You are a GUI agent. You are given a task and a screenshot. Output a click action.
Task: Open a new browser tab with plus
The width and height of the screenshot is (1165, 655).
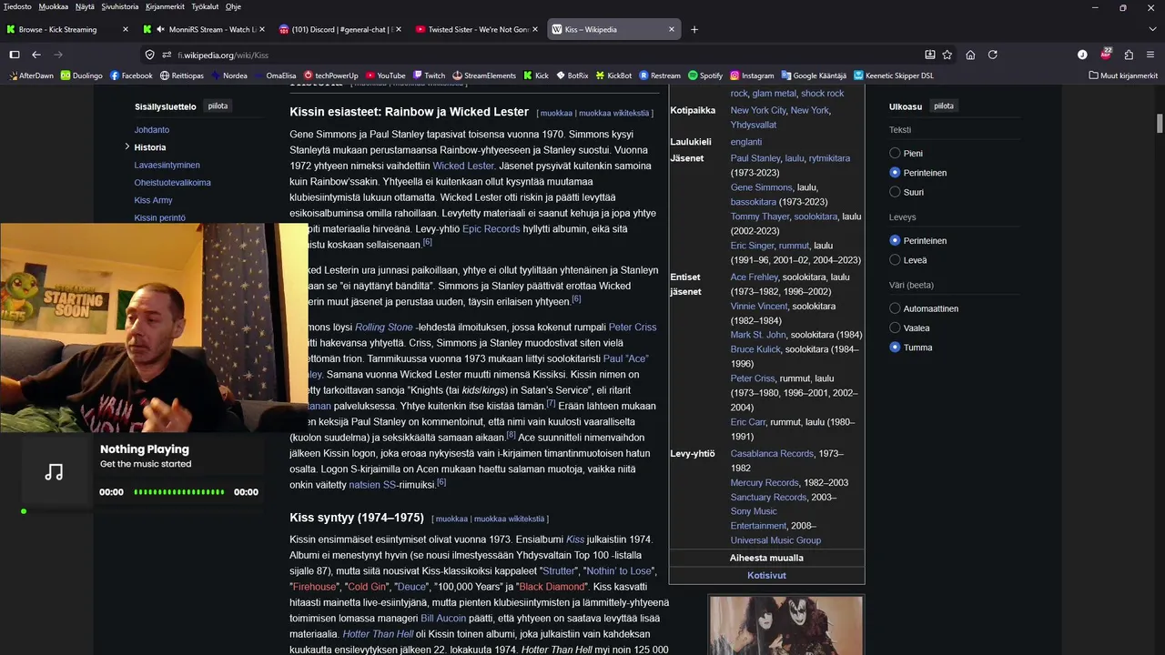click(694, 29)
